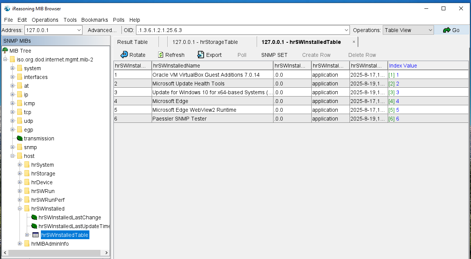The width and height of the screenshot is (471, 259).
Task: Close the hrSWInstalledTable tab
Action: tap(354, 42)
